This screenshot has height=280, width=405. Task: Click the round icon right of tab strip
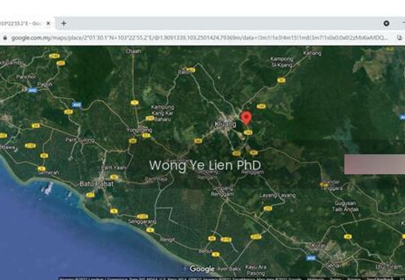click(386, 23)
